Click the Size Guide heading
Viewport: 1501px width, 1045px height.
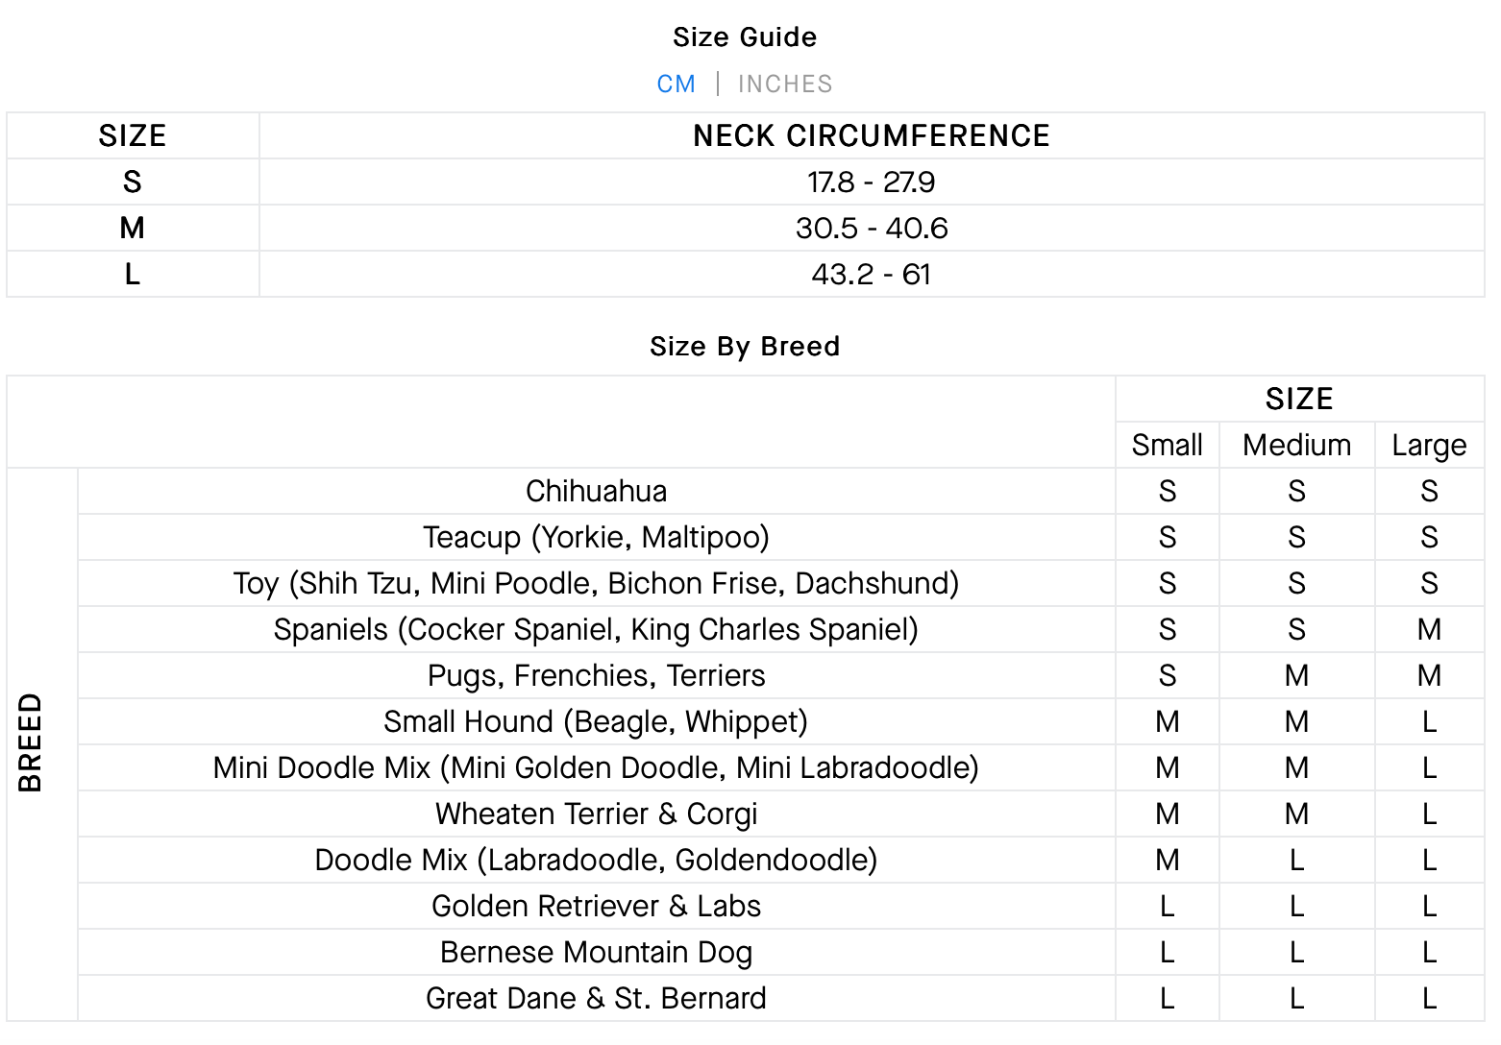pyautogui.click(x=745, y=37)
